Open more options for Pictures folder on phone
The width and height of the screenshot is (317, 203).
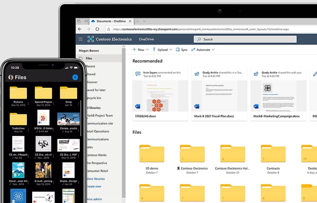28,103
